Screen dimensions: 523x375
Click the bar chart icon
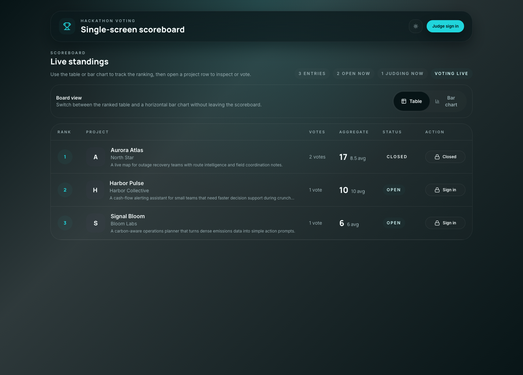438,101
